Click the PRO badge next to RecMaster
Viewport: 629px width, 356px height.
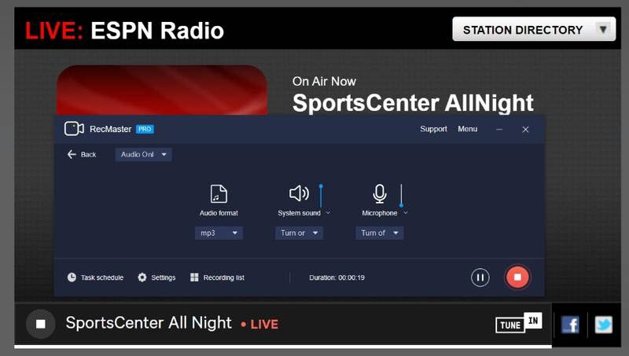click(x=145, y=129)
